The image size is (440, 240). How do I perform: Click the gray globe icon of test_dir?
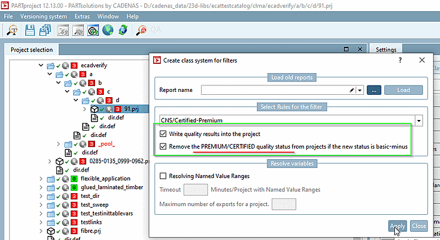click(66, 196)
